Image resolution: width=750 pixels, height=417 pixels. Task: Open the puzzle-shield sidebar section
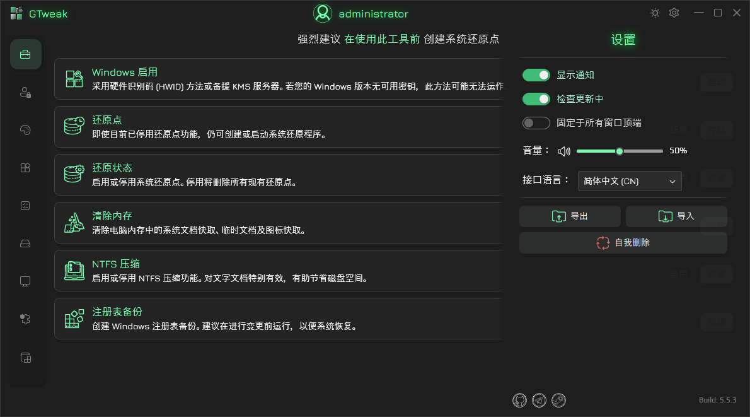click(25, 319)
